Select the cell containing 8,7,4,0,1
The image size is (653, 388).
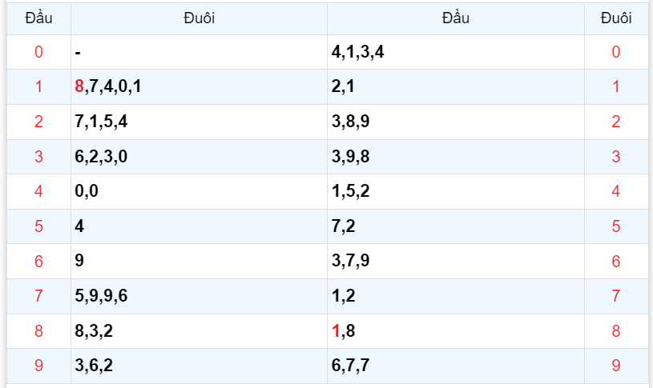108,87
